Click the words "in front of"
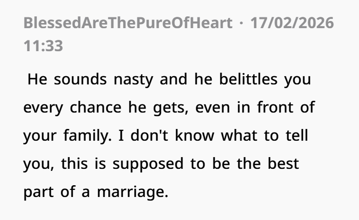 tap(278, 109)
